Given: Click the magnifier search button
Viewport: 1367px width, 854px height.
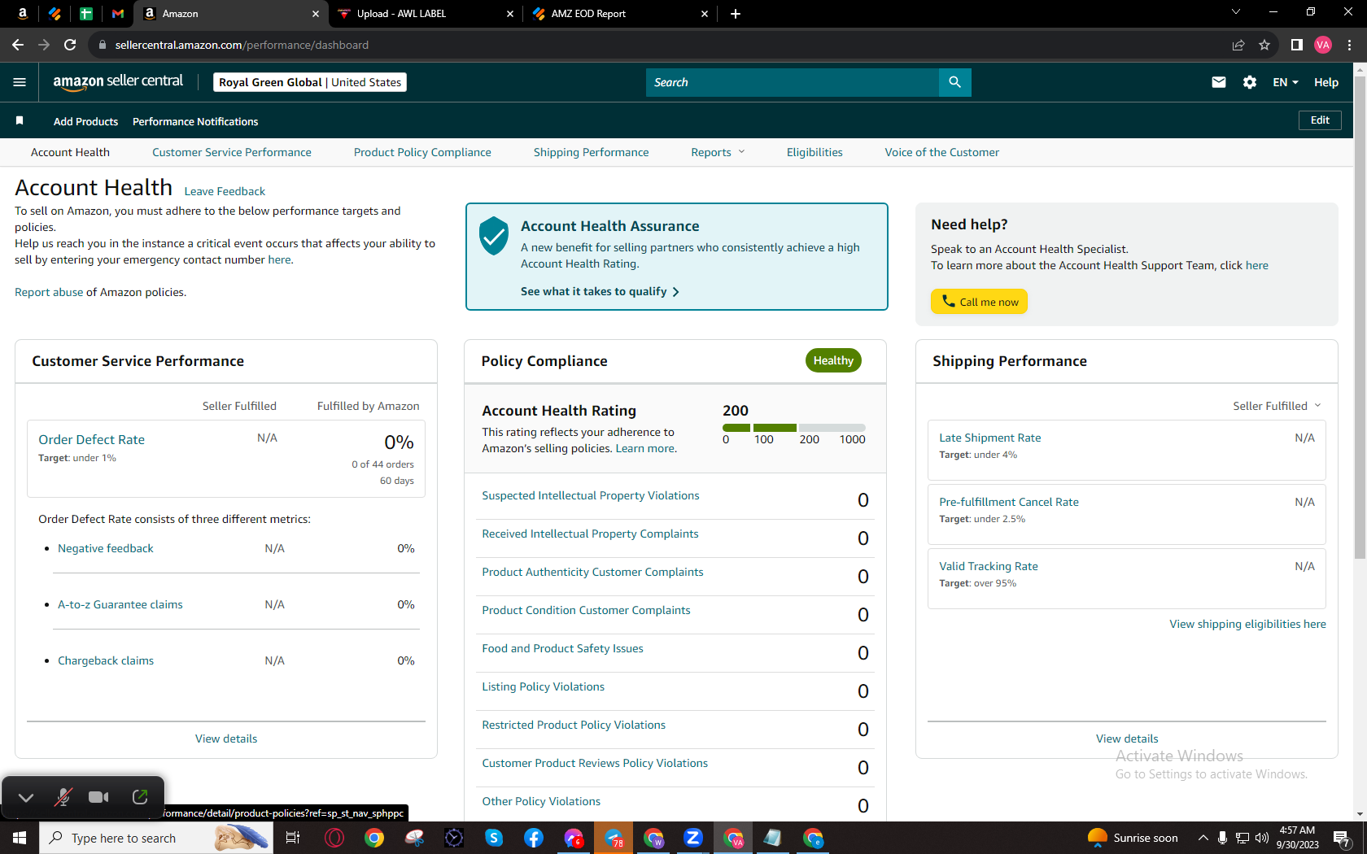Looking at the screenshot, I should coord(954,82).
